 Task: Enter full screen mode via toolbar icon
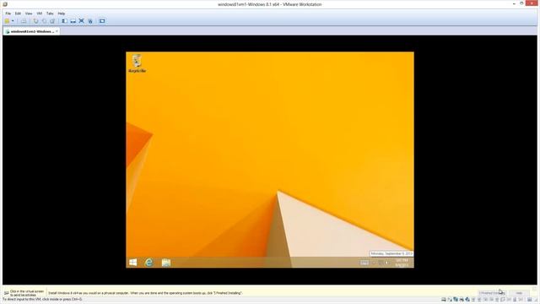pos(82,21)
